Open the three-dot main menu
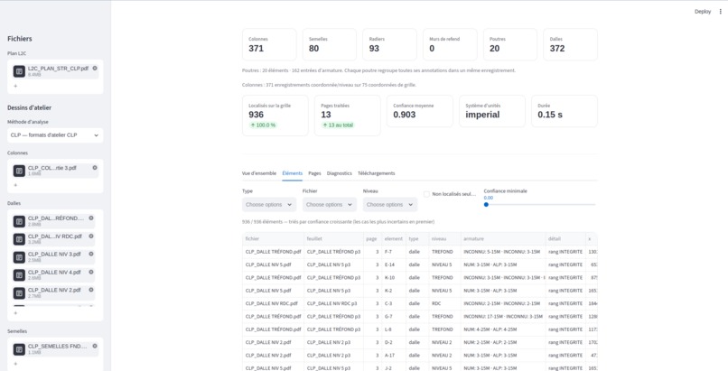 pos(721,12)
